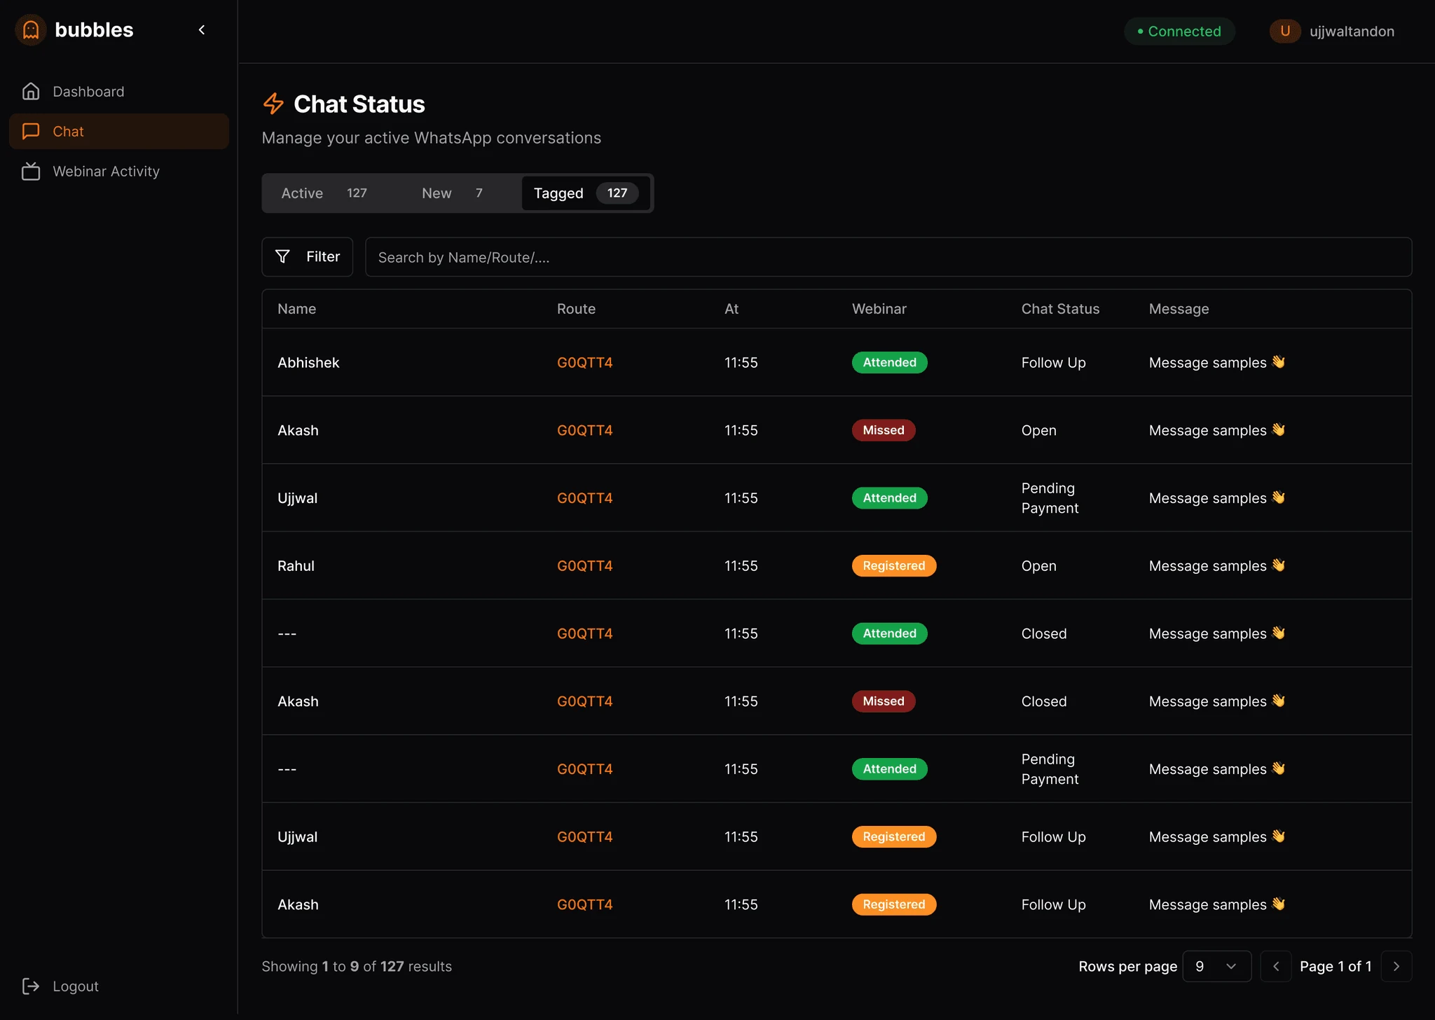Screen dimensions: 1435x1020
Task: Open the ujjwaltandon user avatar
Action: tap(1285, 32)
